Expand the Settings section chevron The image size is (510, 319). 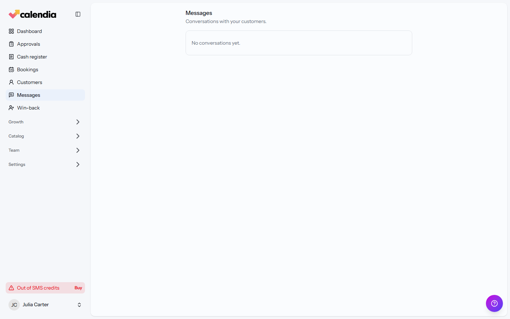78,164
